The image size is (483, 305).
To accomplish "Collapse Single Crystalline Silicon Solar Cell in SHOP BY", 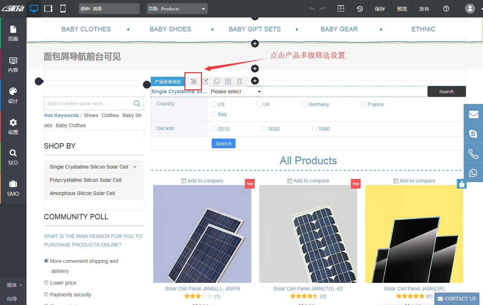I will [x=135, y=166].
